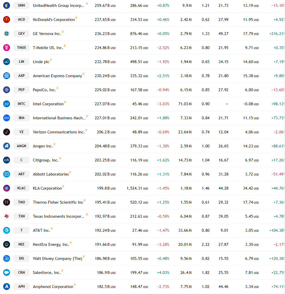
Task: Click the Abbott Laboratories logo icon
Action: coord(7,174)
